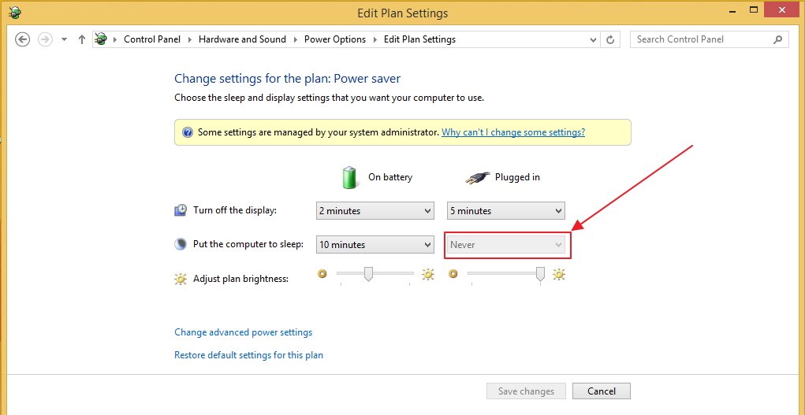Open display timeout plugged in dropdown
The image size is (805, 415).
click(x=505, y=211)
